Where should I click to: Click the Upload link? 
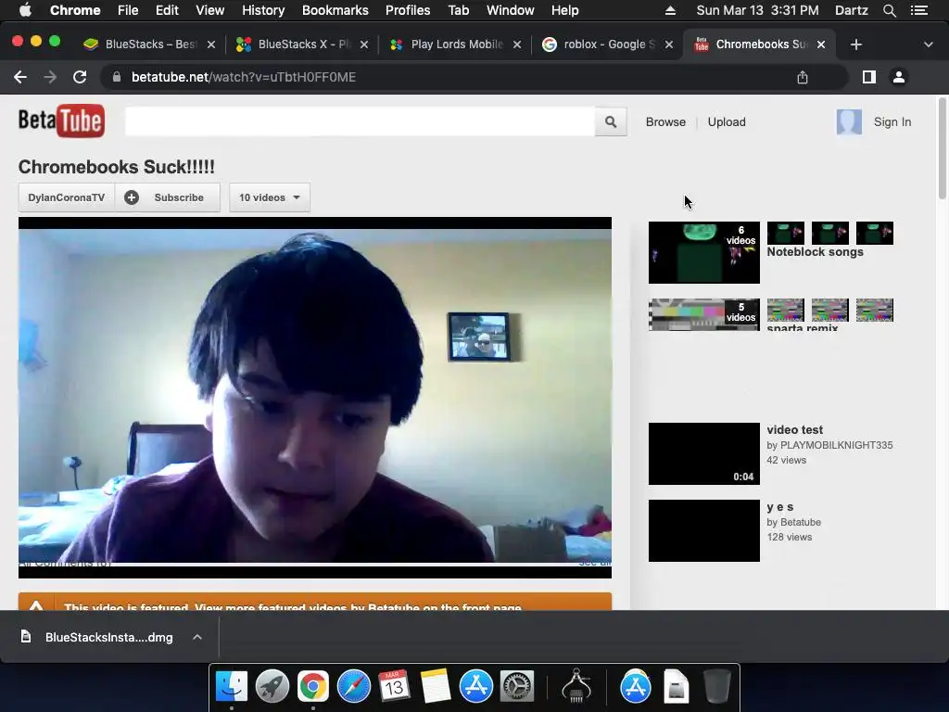click(x=727, y=121)
